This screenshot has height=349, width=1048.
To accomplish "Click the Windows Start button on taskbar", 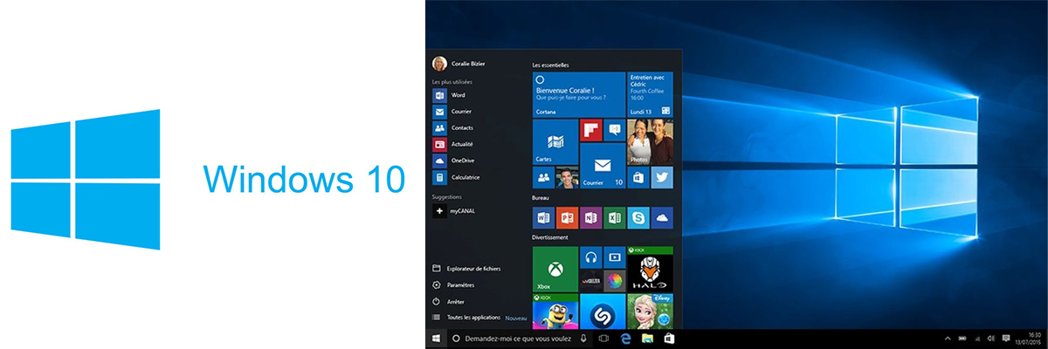I will (x=436, y=338).
